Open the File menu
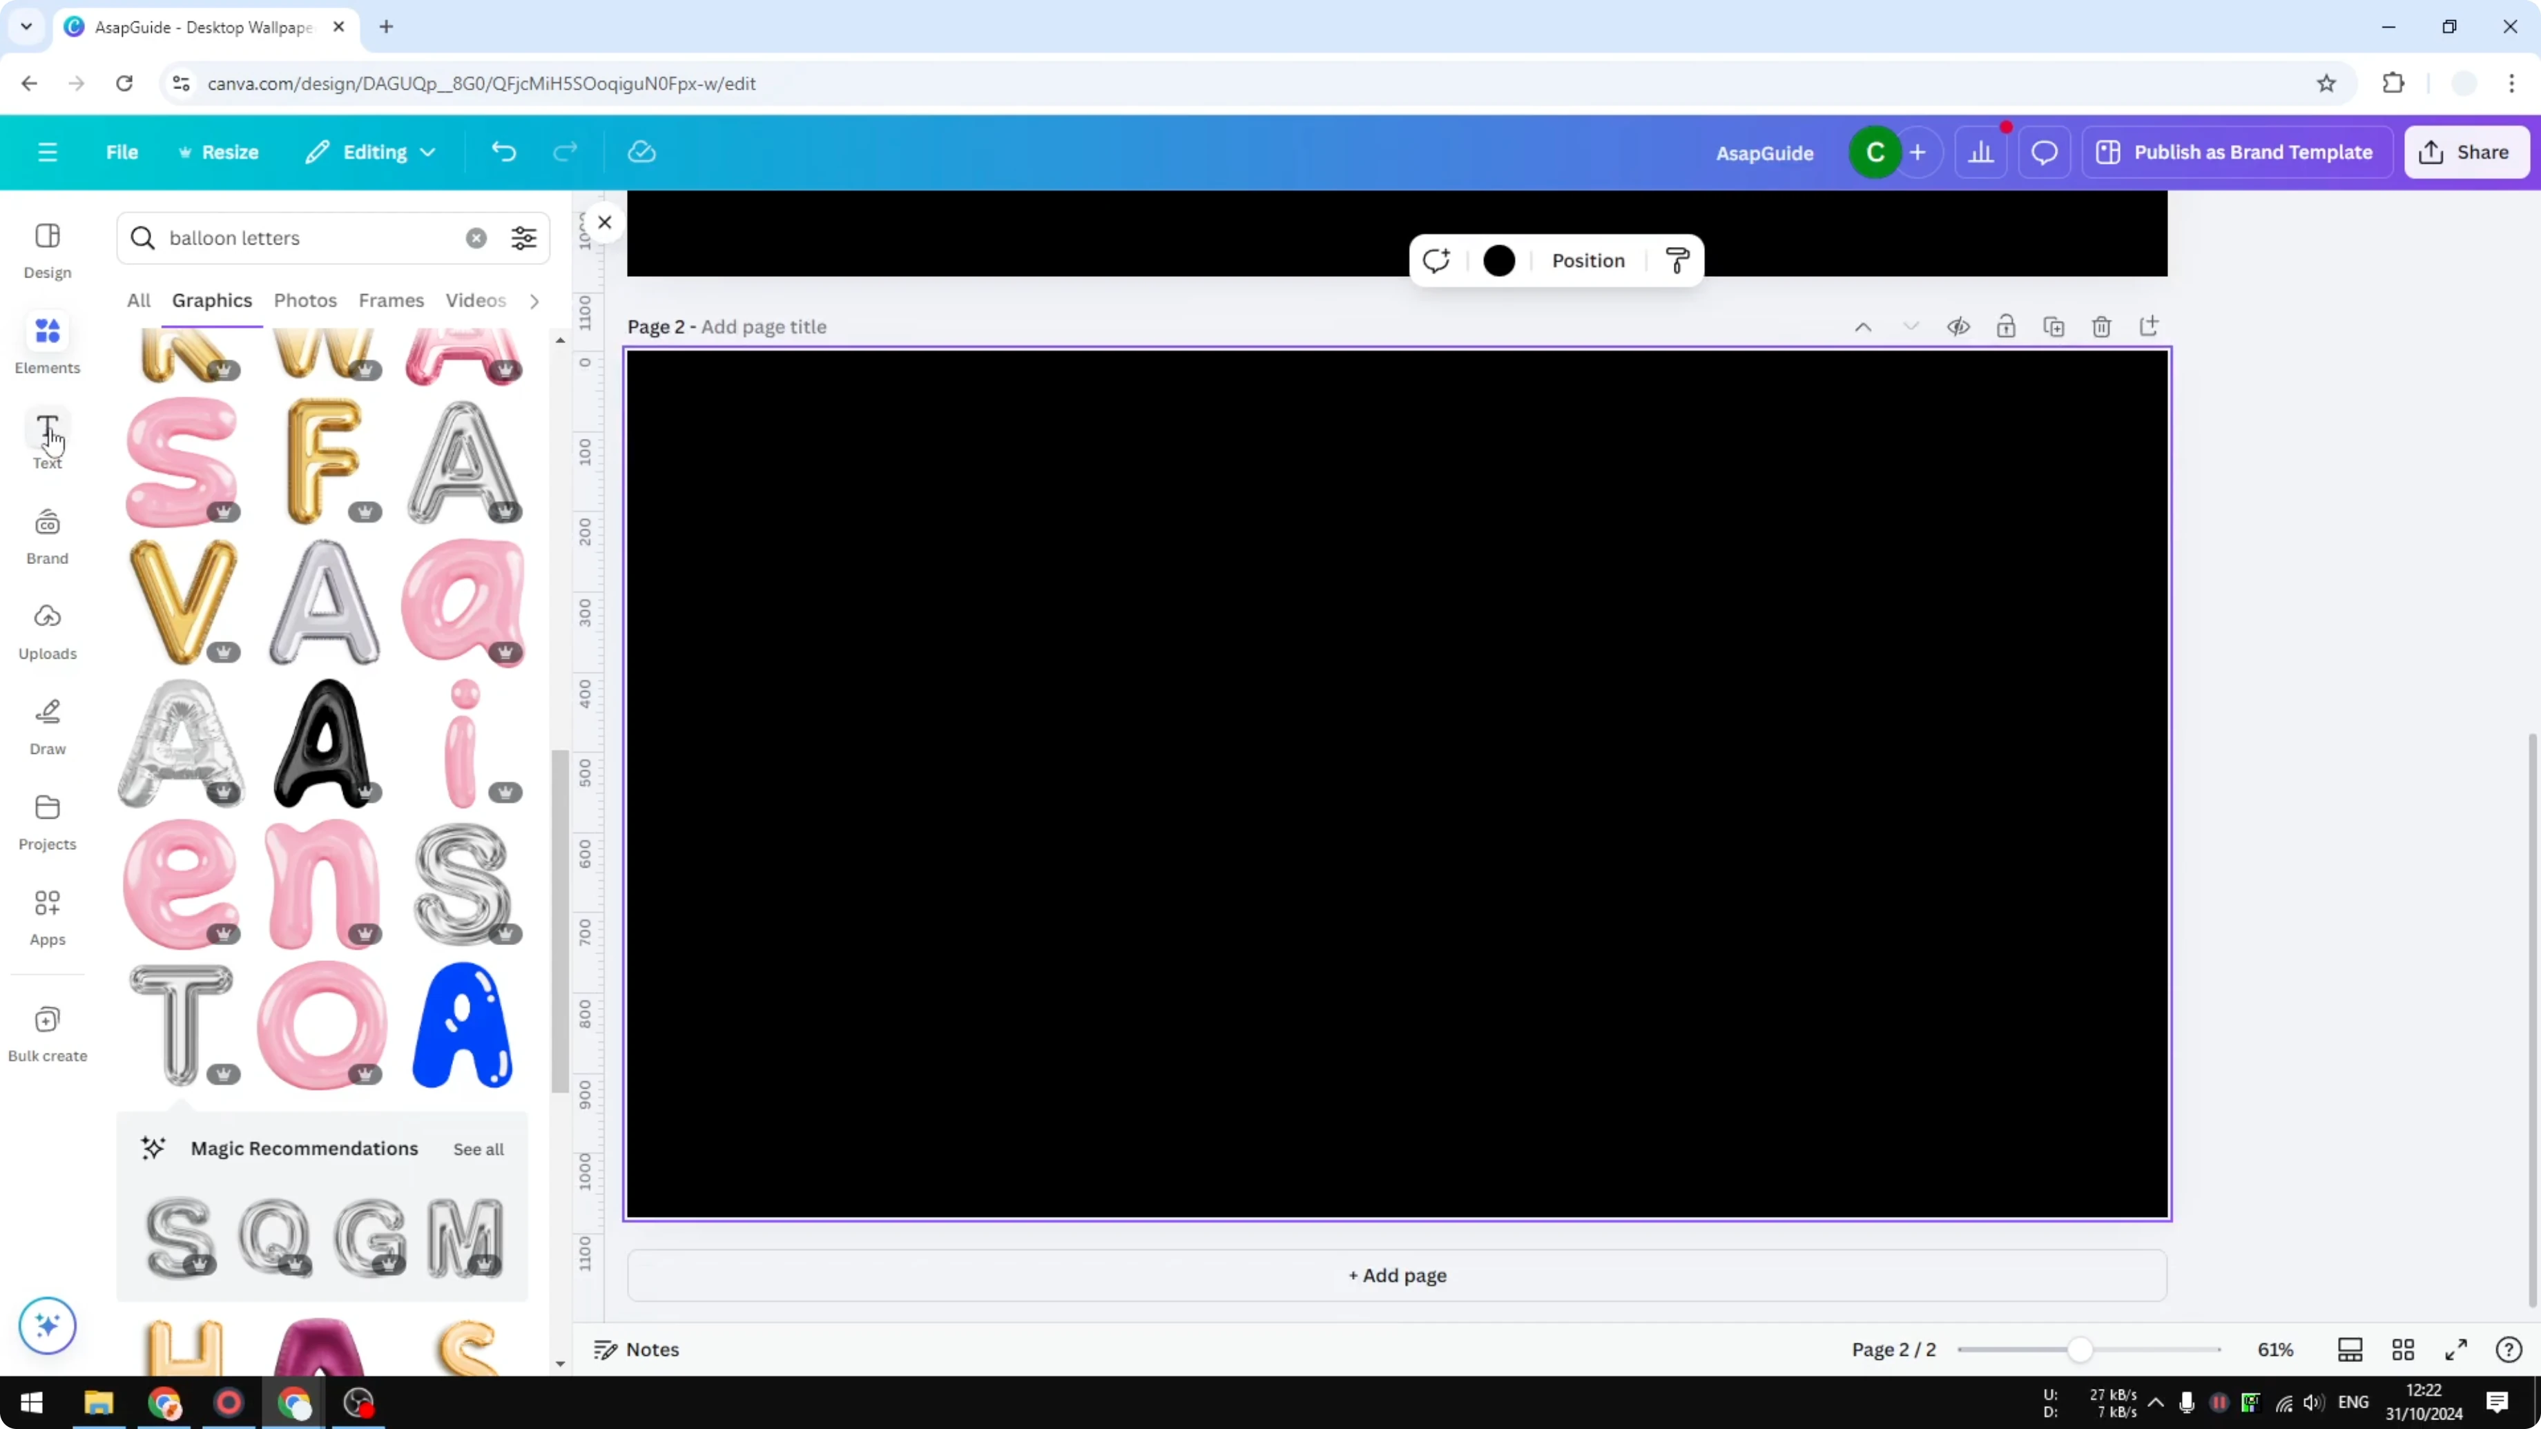Screen dimensions: 2541x1429 coord(122,151)
